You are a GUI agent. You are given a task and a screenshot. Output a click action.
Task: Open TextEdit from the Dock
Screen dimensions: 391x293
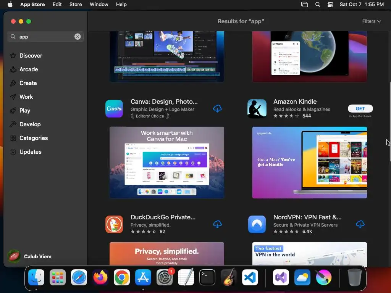point(186,277)
